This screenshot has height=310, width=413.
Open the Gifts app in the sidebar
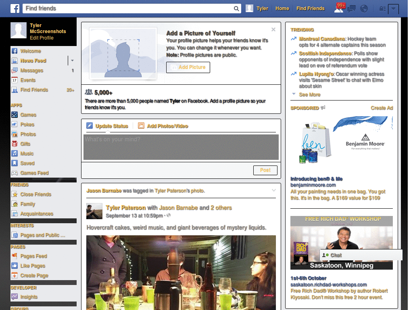[x=25, y=144]
